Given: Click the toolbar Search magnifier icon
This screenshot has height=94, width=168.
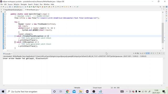Looking at the screenshot, I should [x=160, y=7].
